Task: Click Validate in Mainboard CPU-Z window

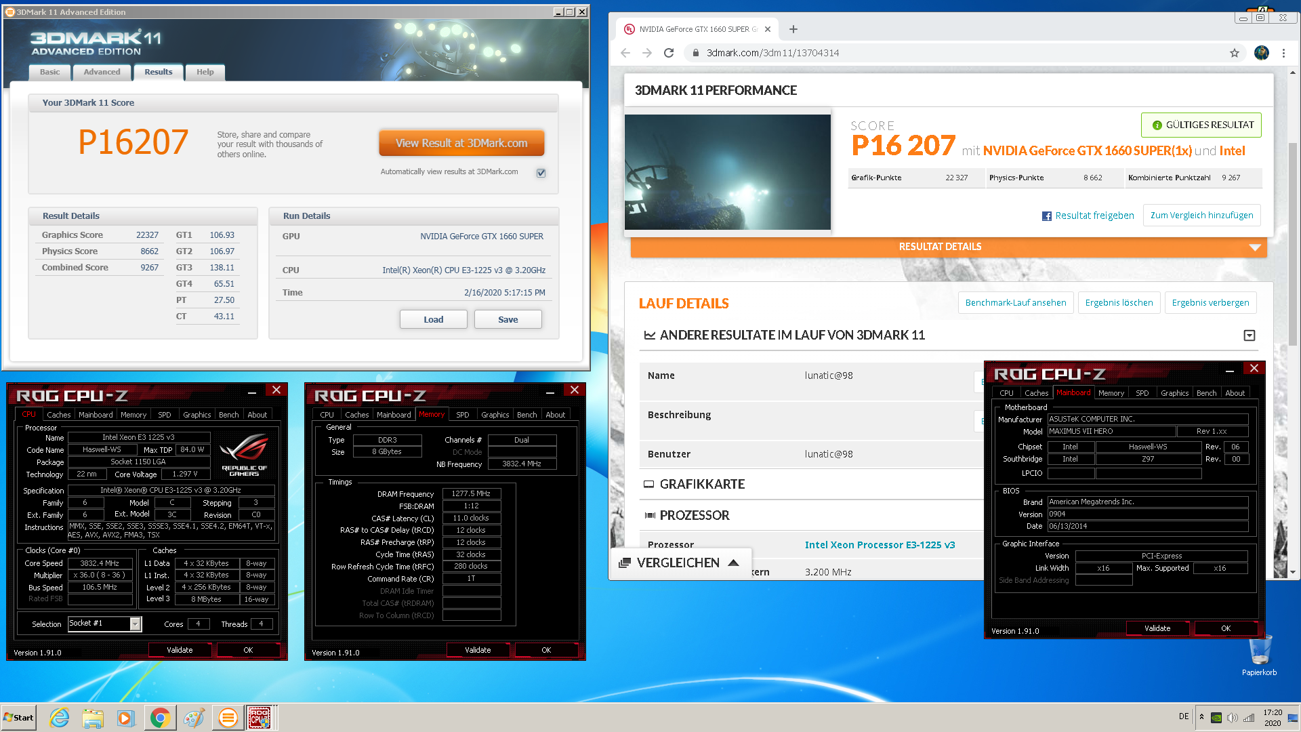Action: [1157, 628]
